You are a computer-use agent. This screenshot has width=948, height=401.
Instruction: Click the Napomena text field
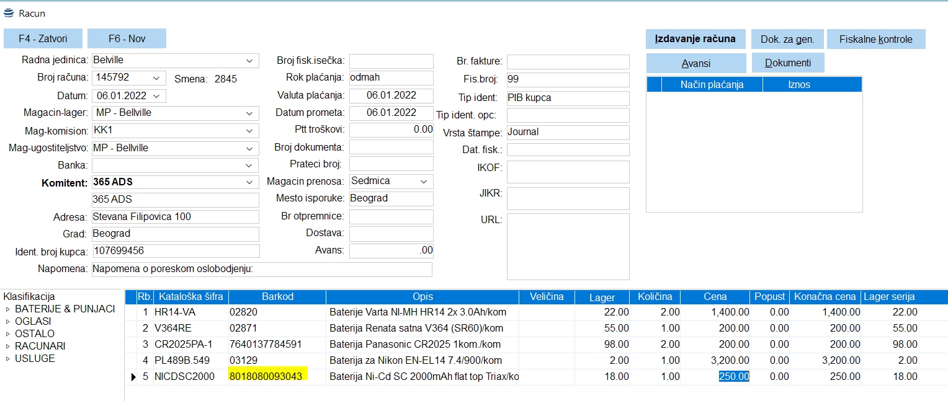(261, 270)
